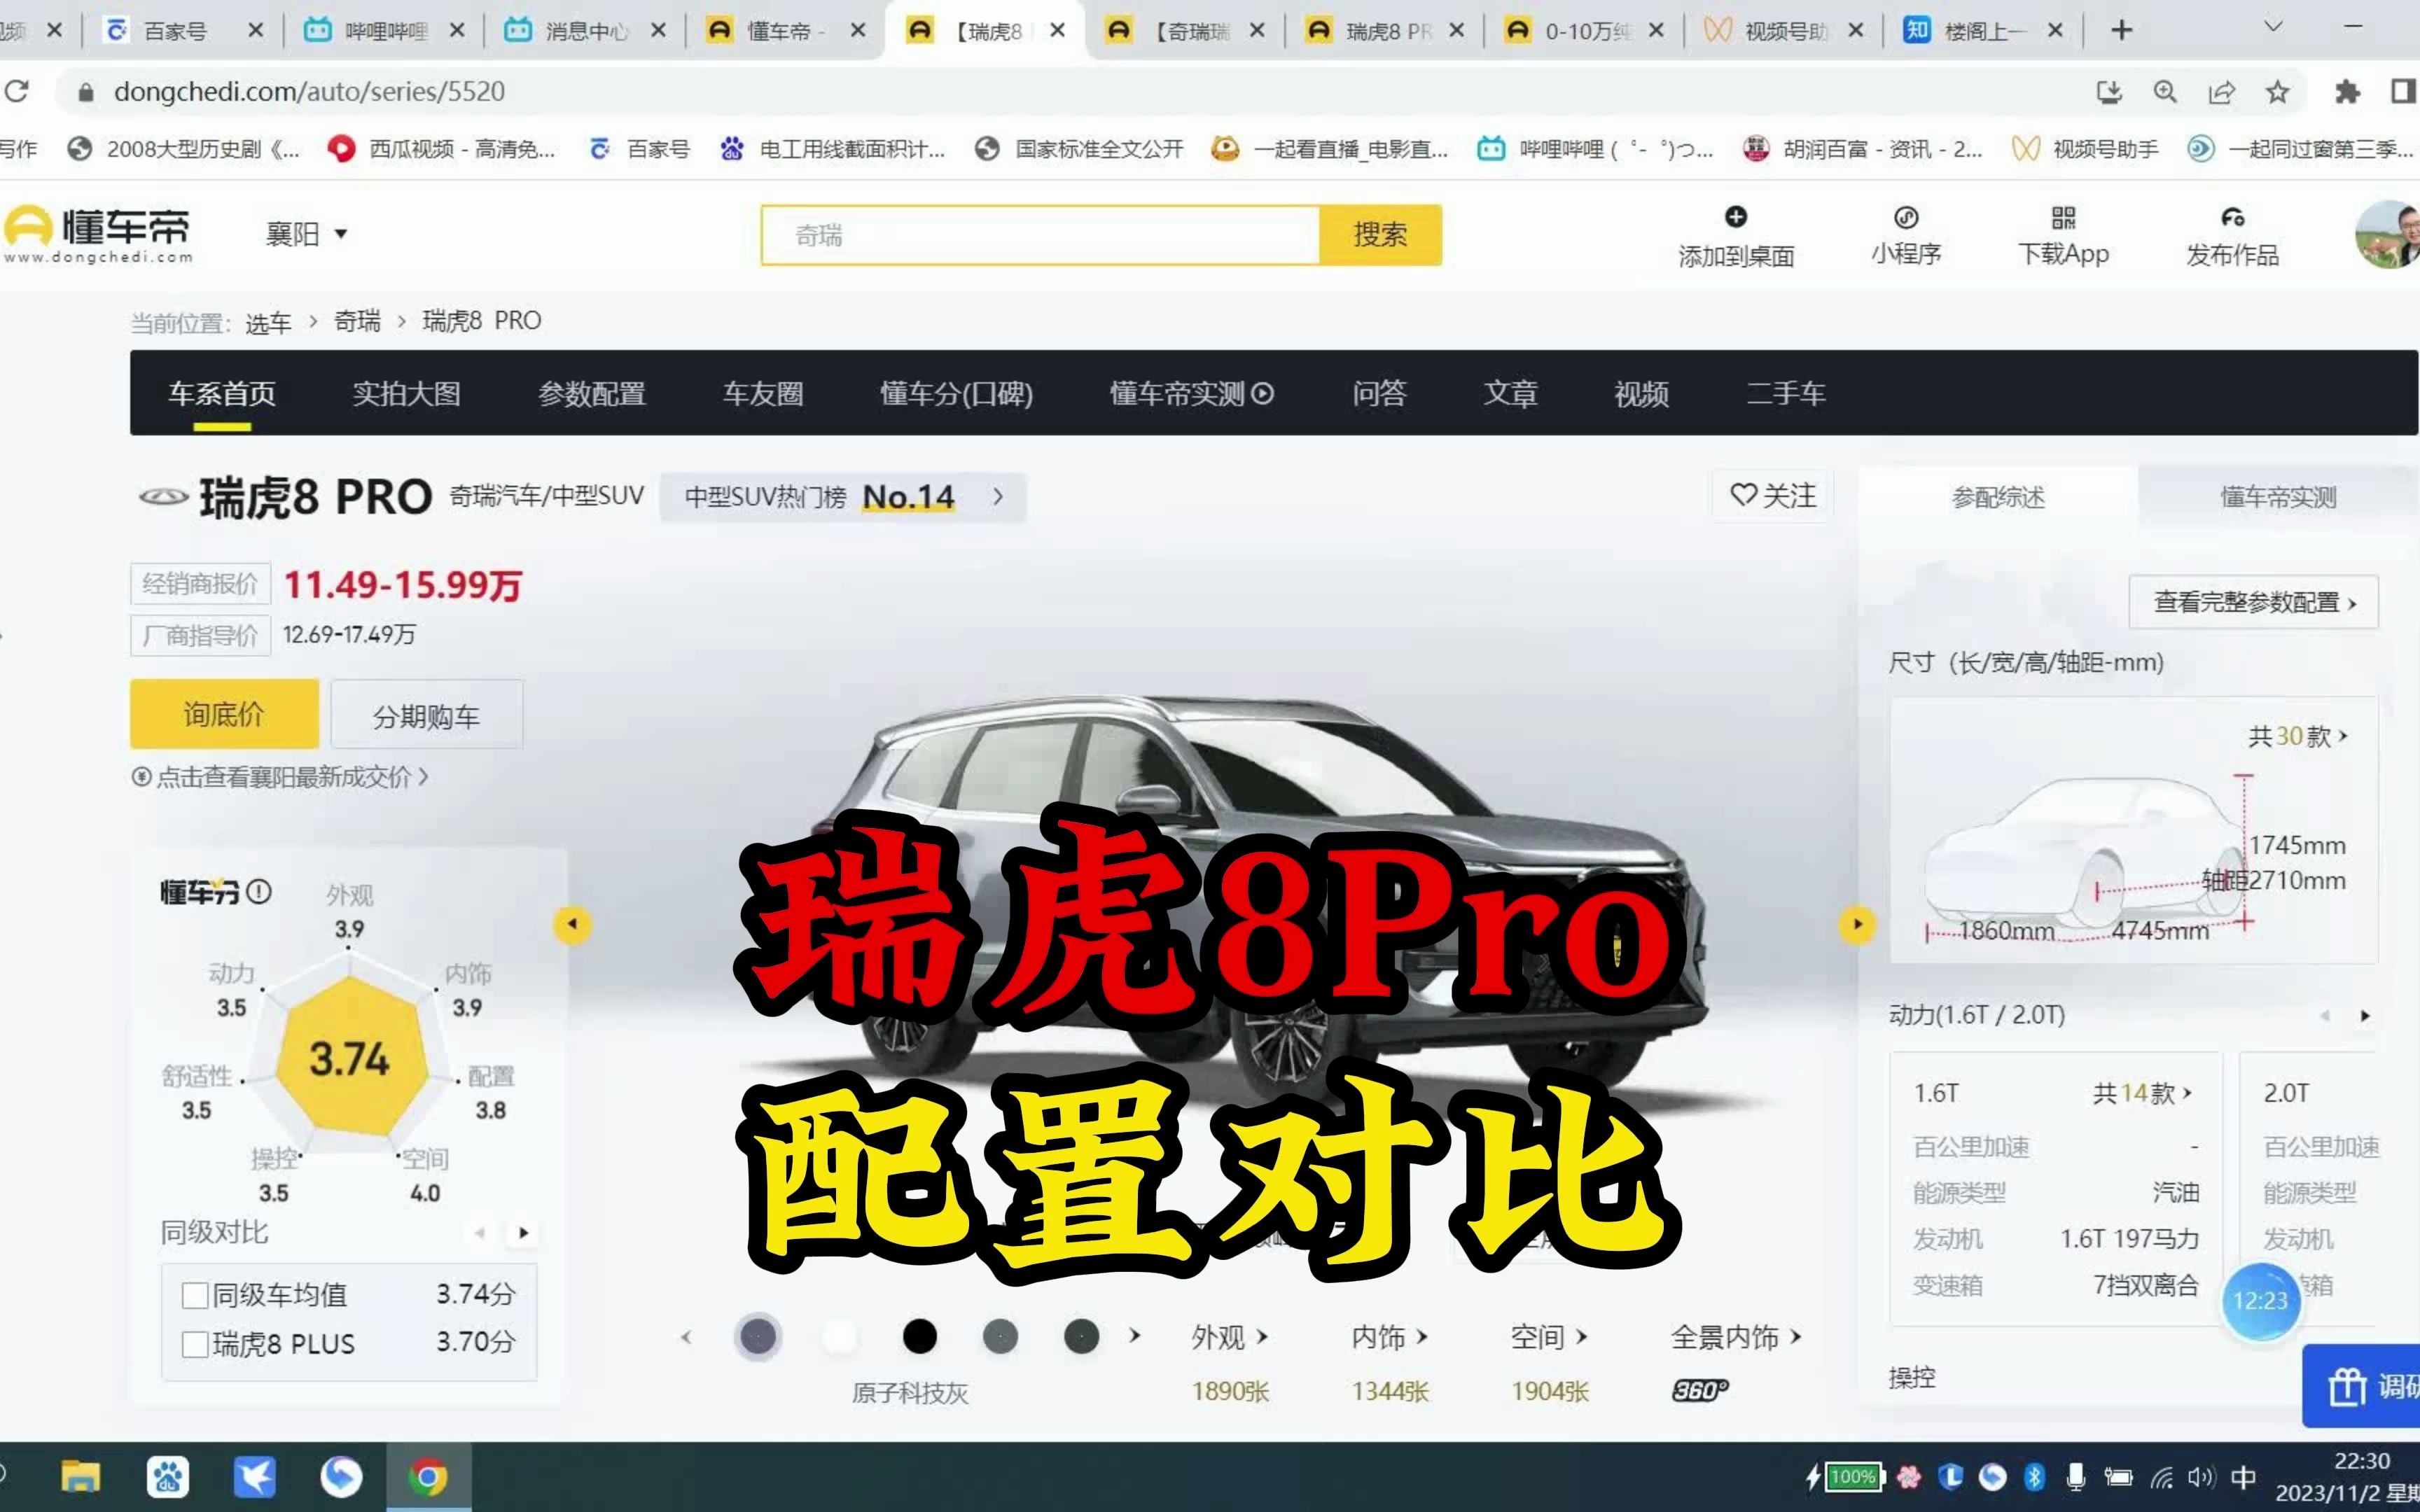Bookmark page with the star icon
This screenshot has height=1512, width=2420.
[2277, 92]
